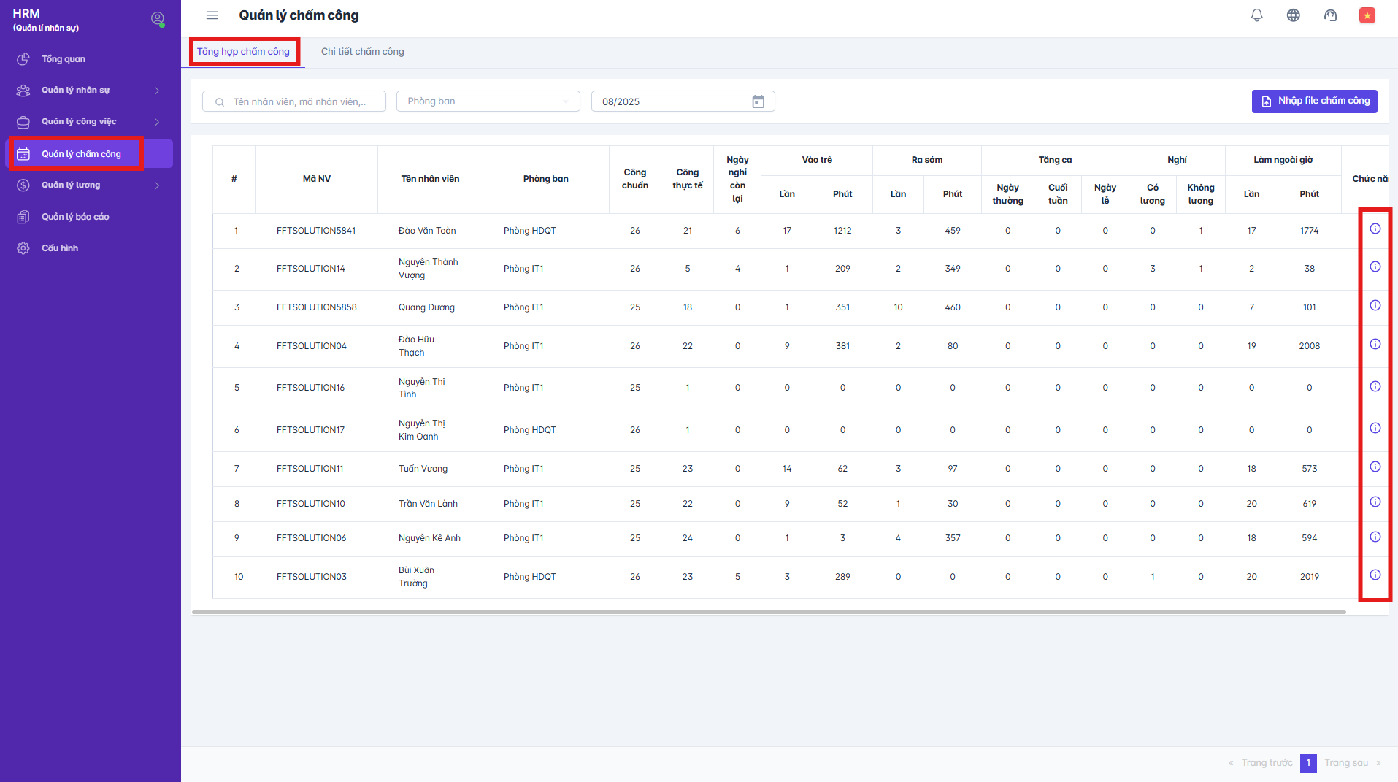
Task: Focus the employee name search field
Action: [299, 101]
